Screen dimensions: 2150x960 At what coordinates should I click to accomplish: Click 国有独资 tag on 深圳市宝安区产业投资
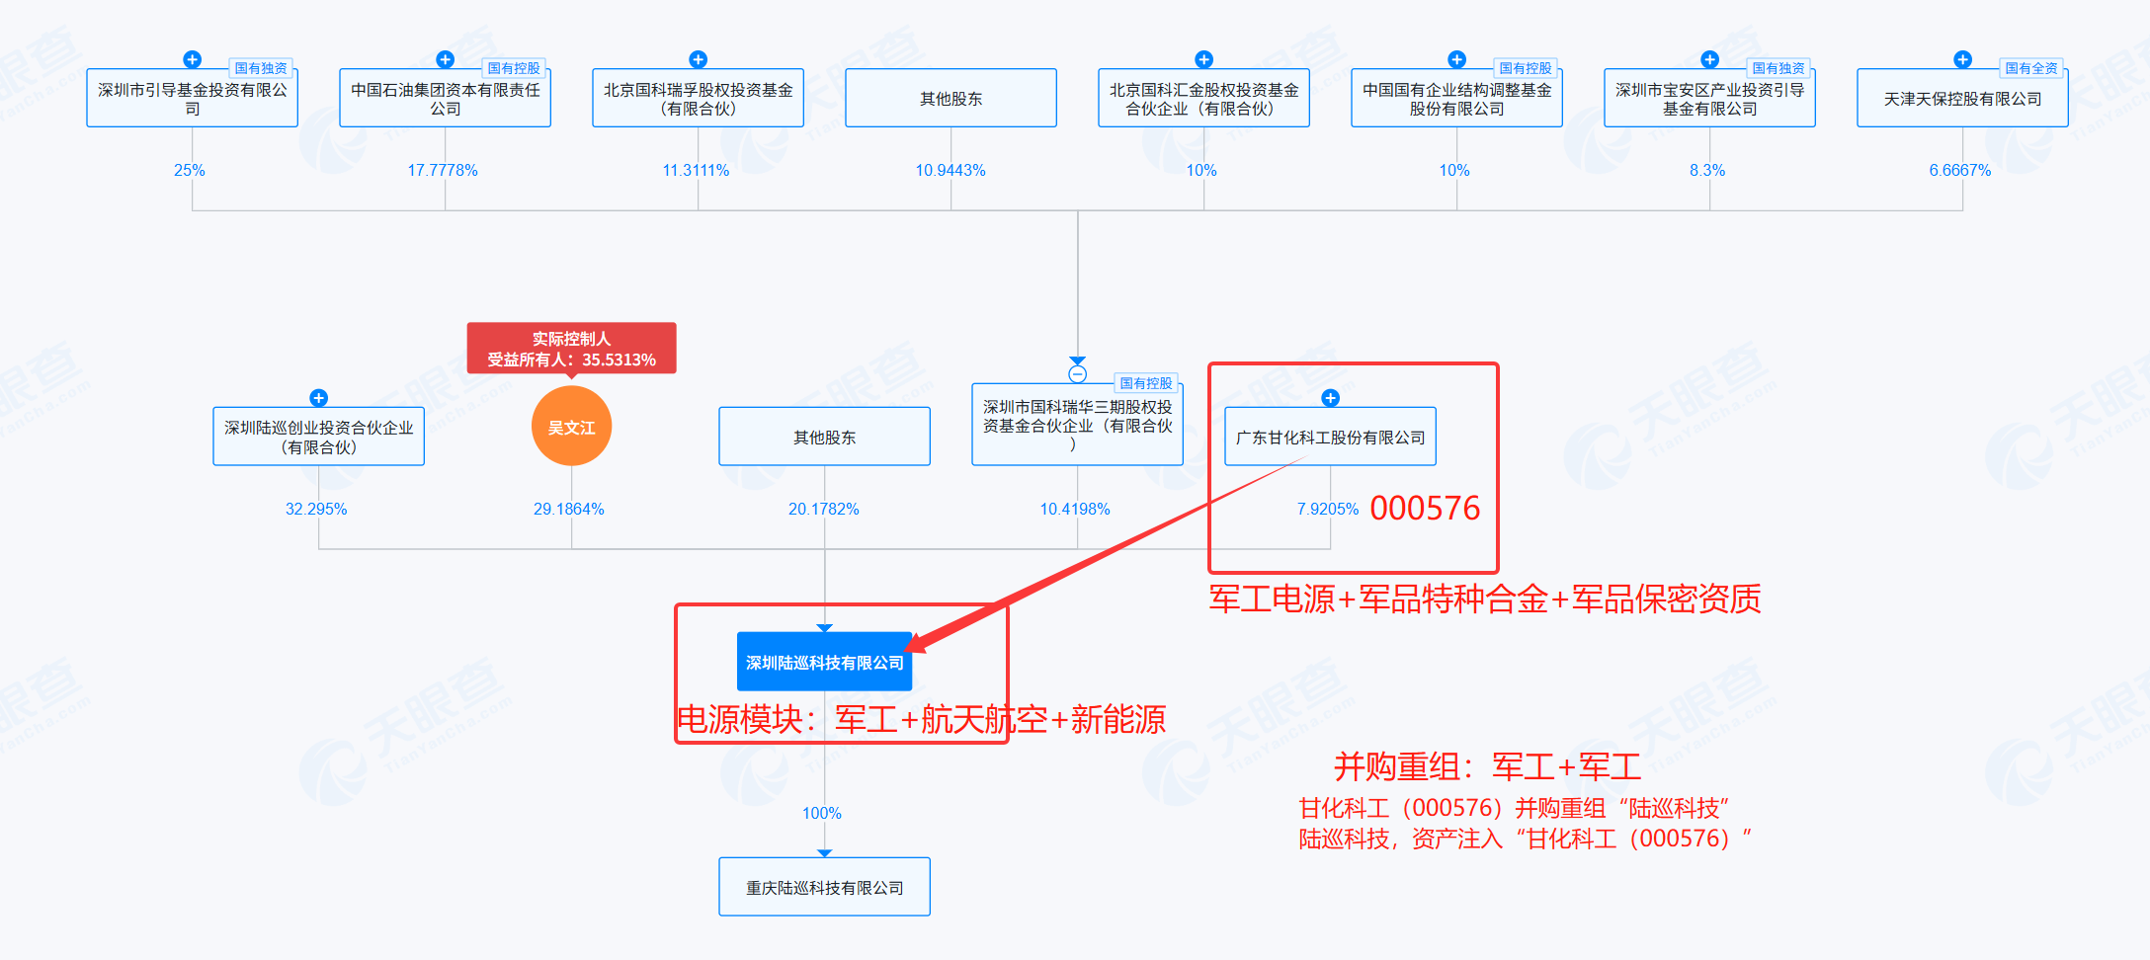(x=1778, y=68)
